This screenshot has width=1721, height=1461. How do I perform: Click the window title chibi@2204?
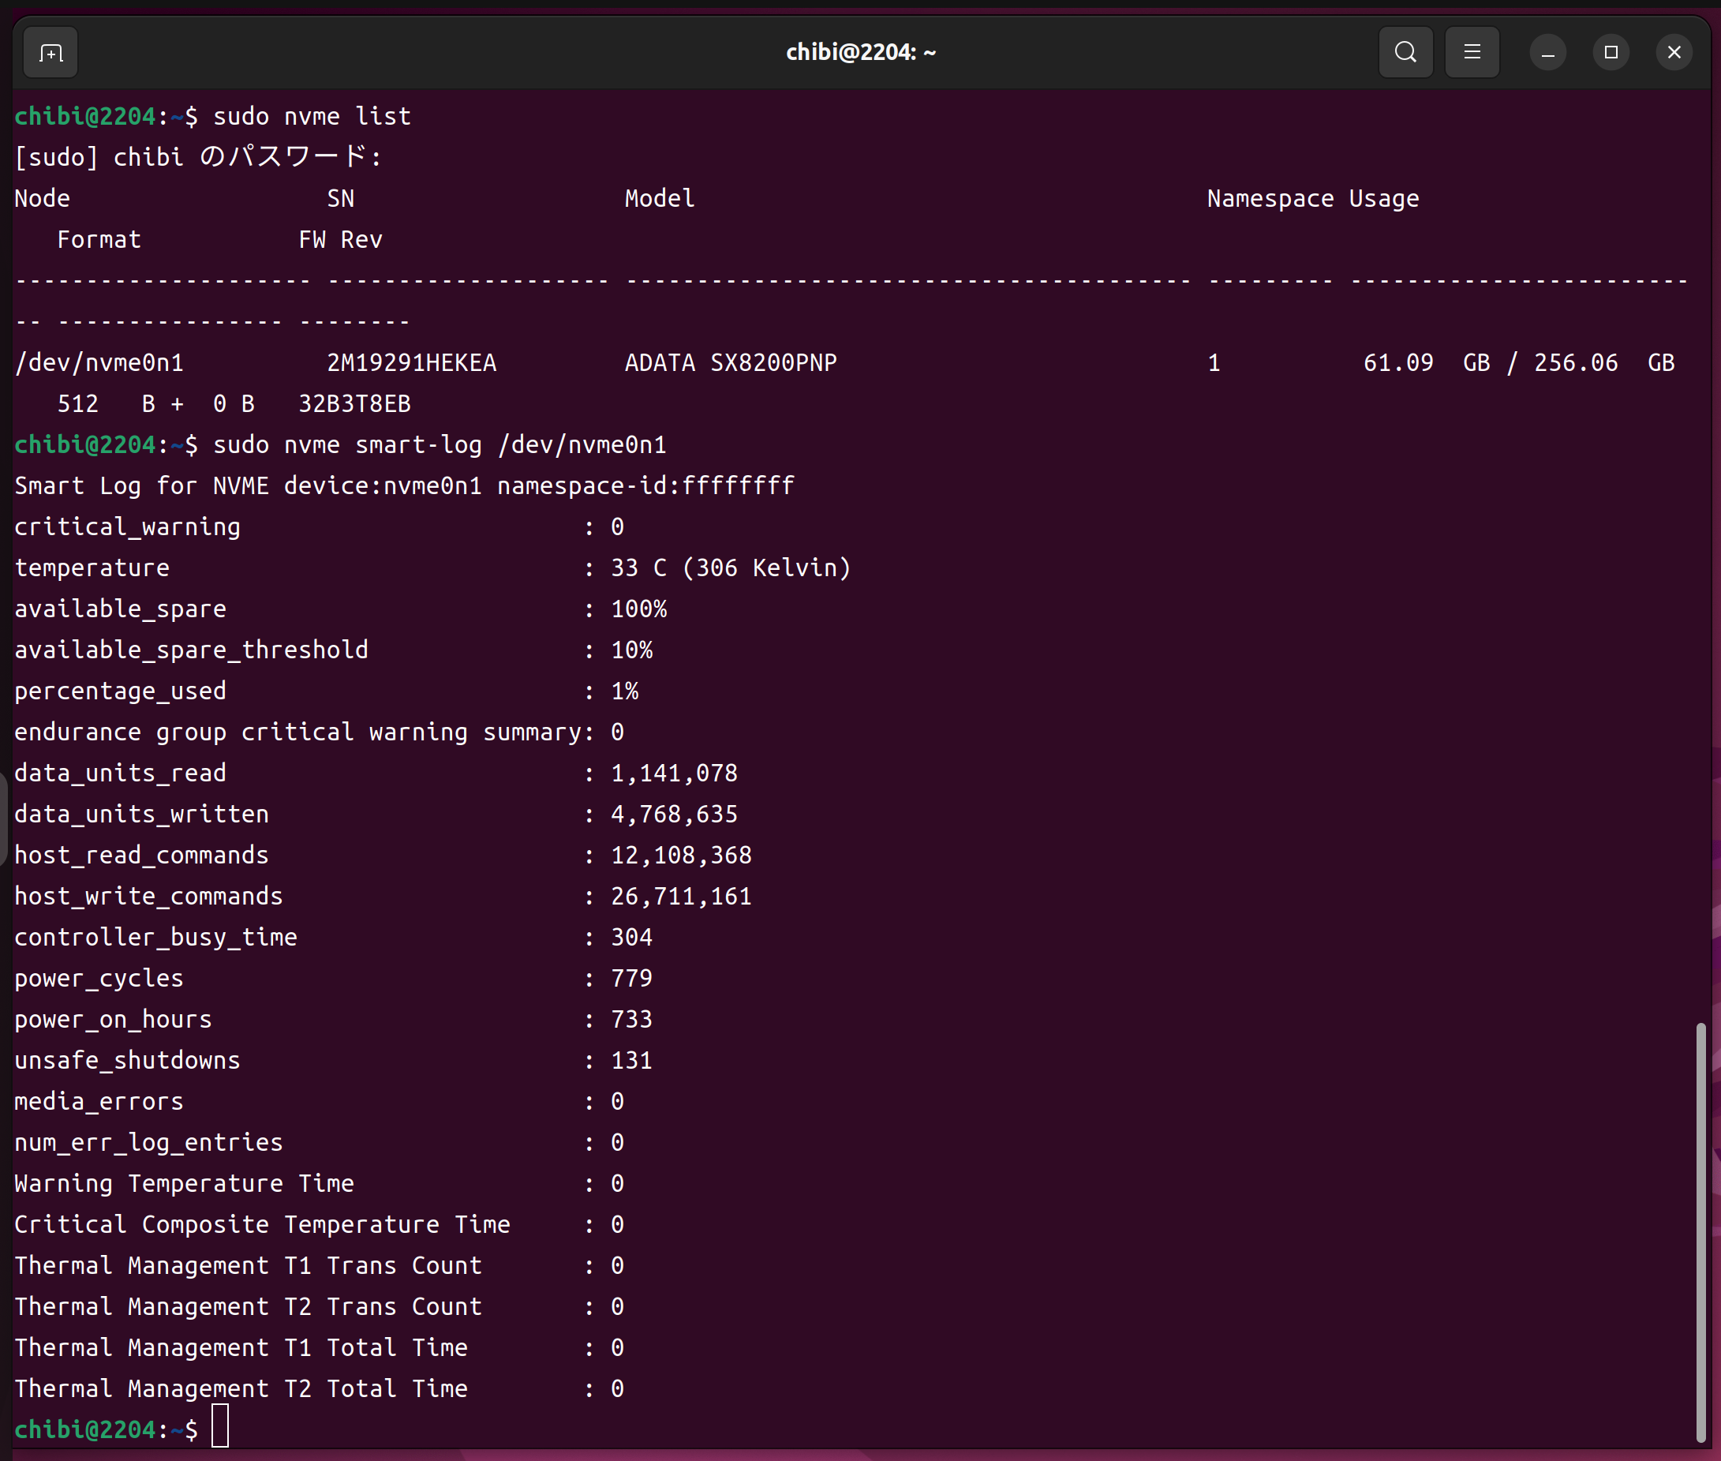coord(860,53)
